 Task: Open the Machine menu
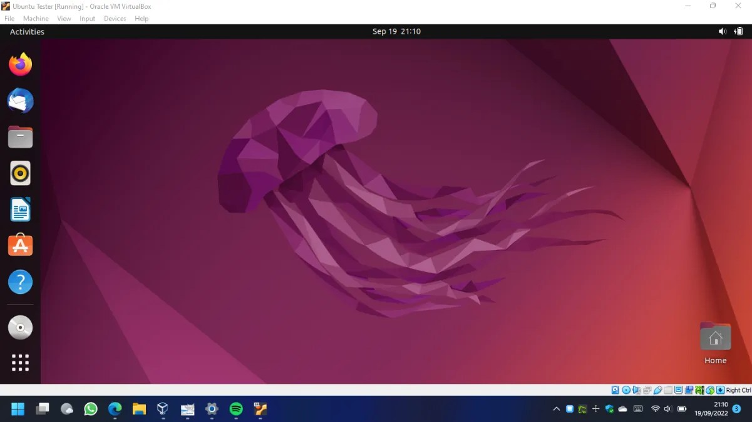36,19
